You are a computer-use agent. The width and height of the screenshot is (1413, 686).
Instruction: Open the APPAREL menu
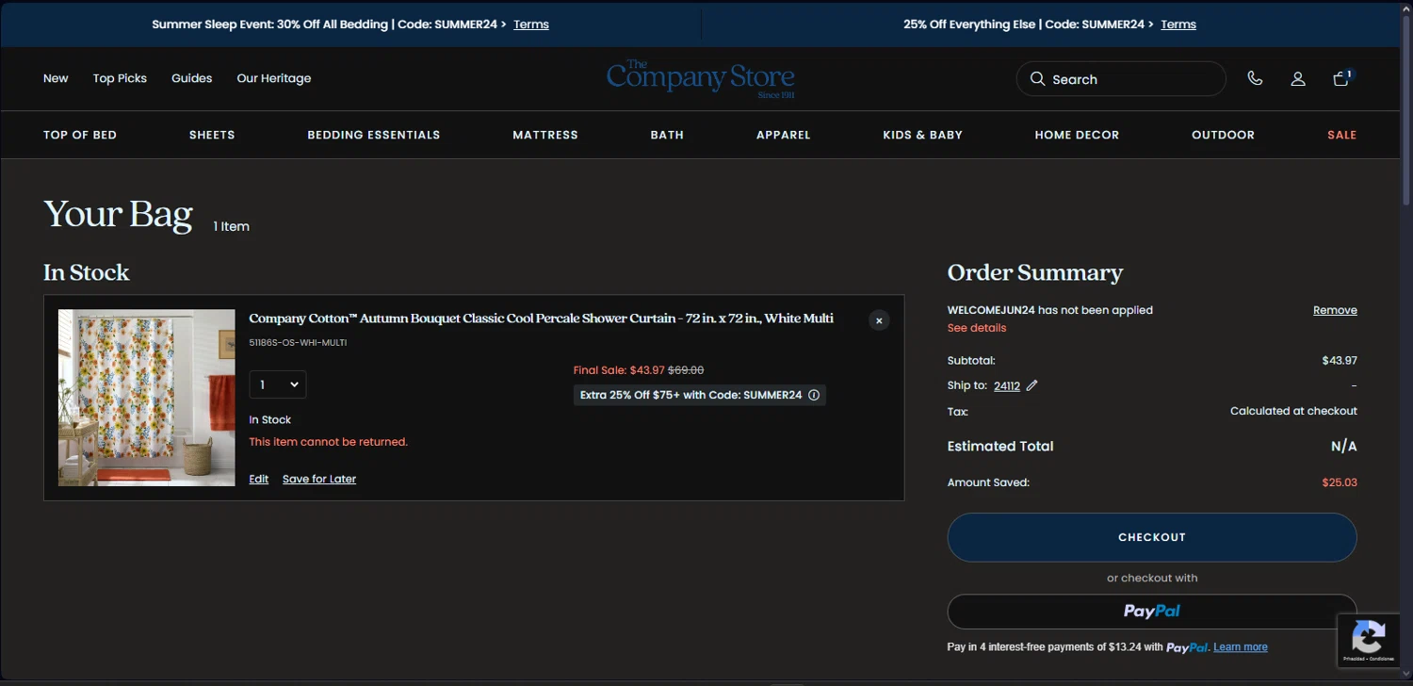tap(784, 135)
